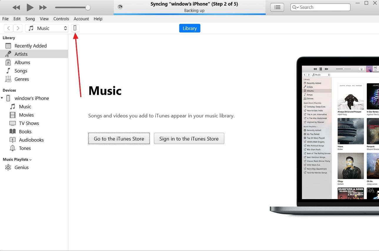The width and height of the screenshot is (379, 251).
Task: Adjust the volume slider knob
Action: click(x=88, y=7)
